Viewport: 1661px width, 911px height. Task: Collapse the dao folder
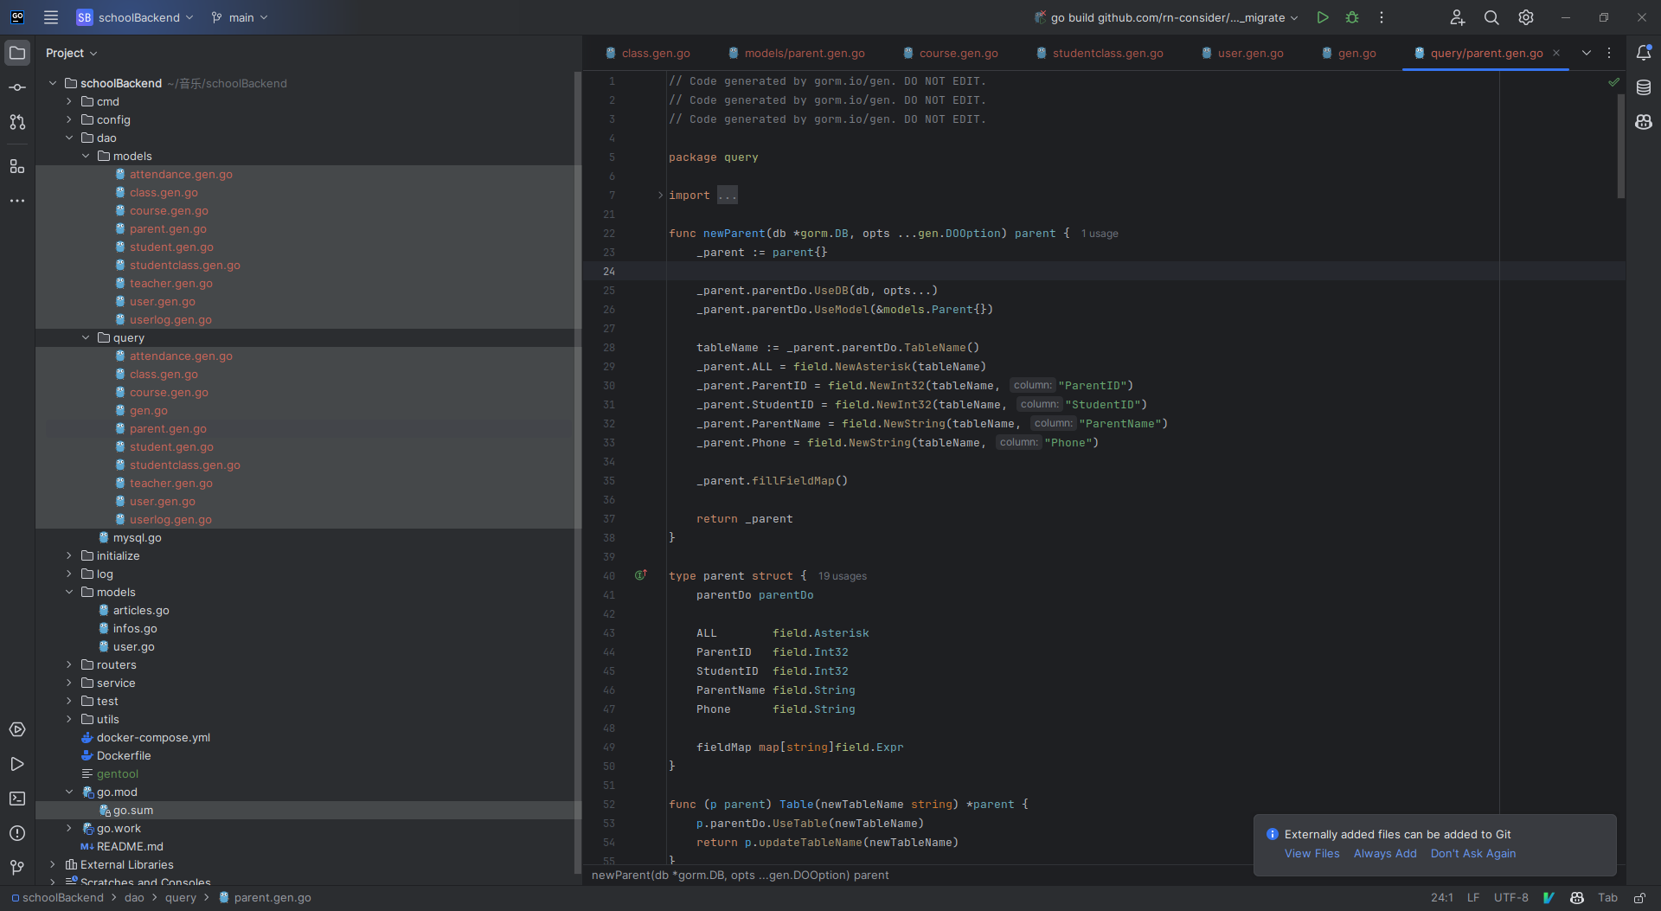[69, 138]
